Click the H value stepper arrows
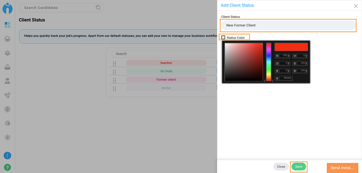 (307, 56)
